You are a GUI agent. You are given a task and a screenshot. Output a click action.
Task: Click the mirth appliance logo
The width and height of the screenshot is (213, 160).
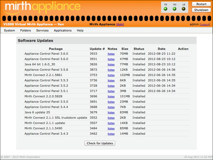click(x=42, y=8)
